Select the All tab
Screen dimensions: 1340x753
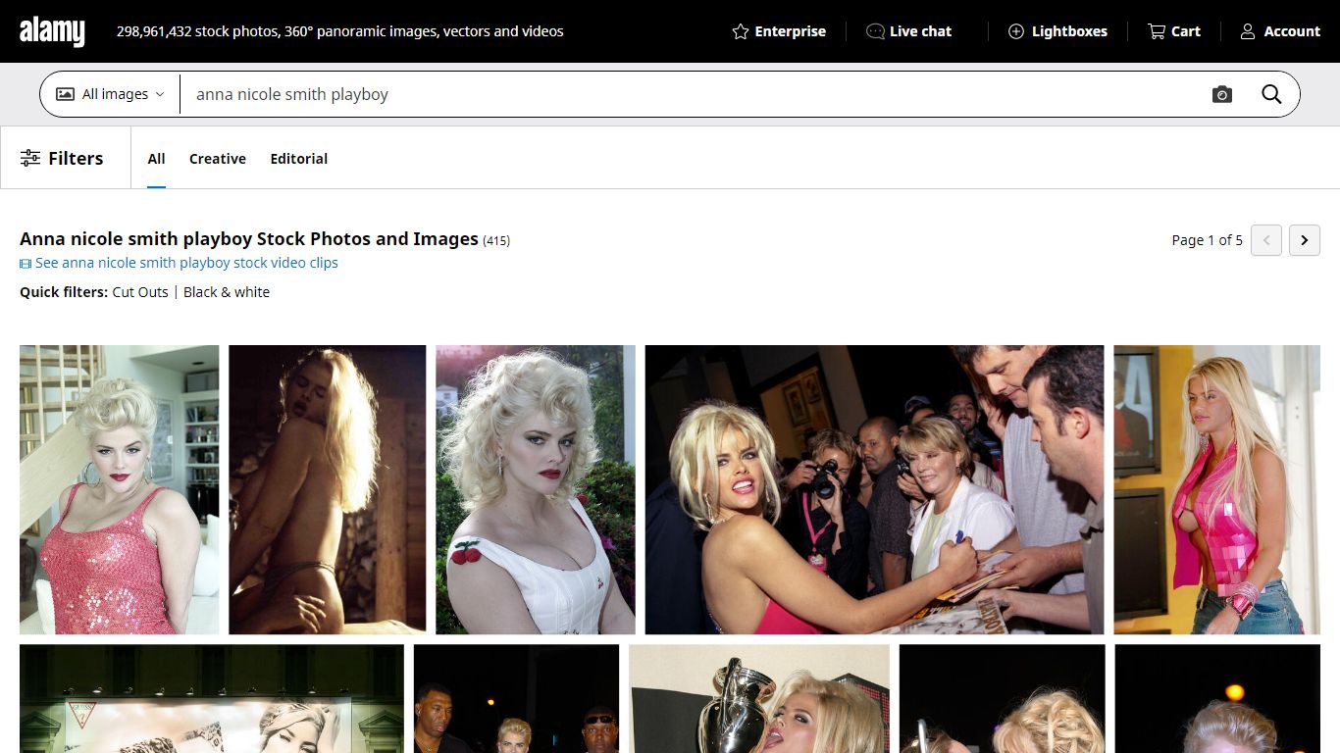point(156,159)
